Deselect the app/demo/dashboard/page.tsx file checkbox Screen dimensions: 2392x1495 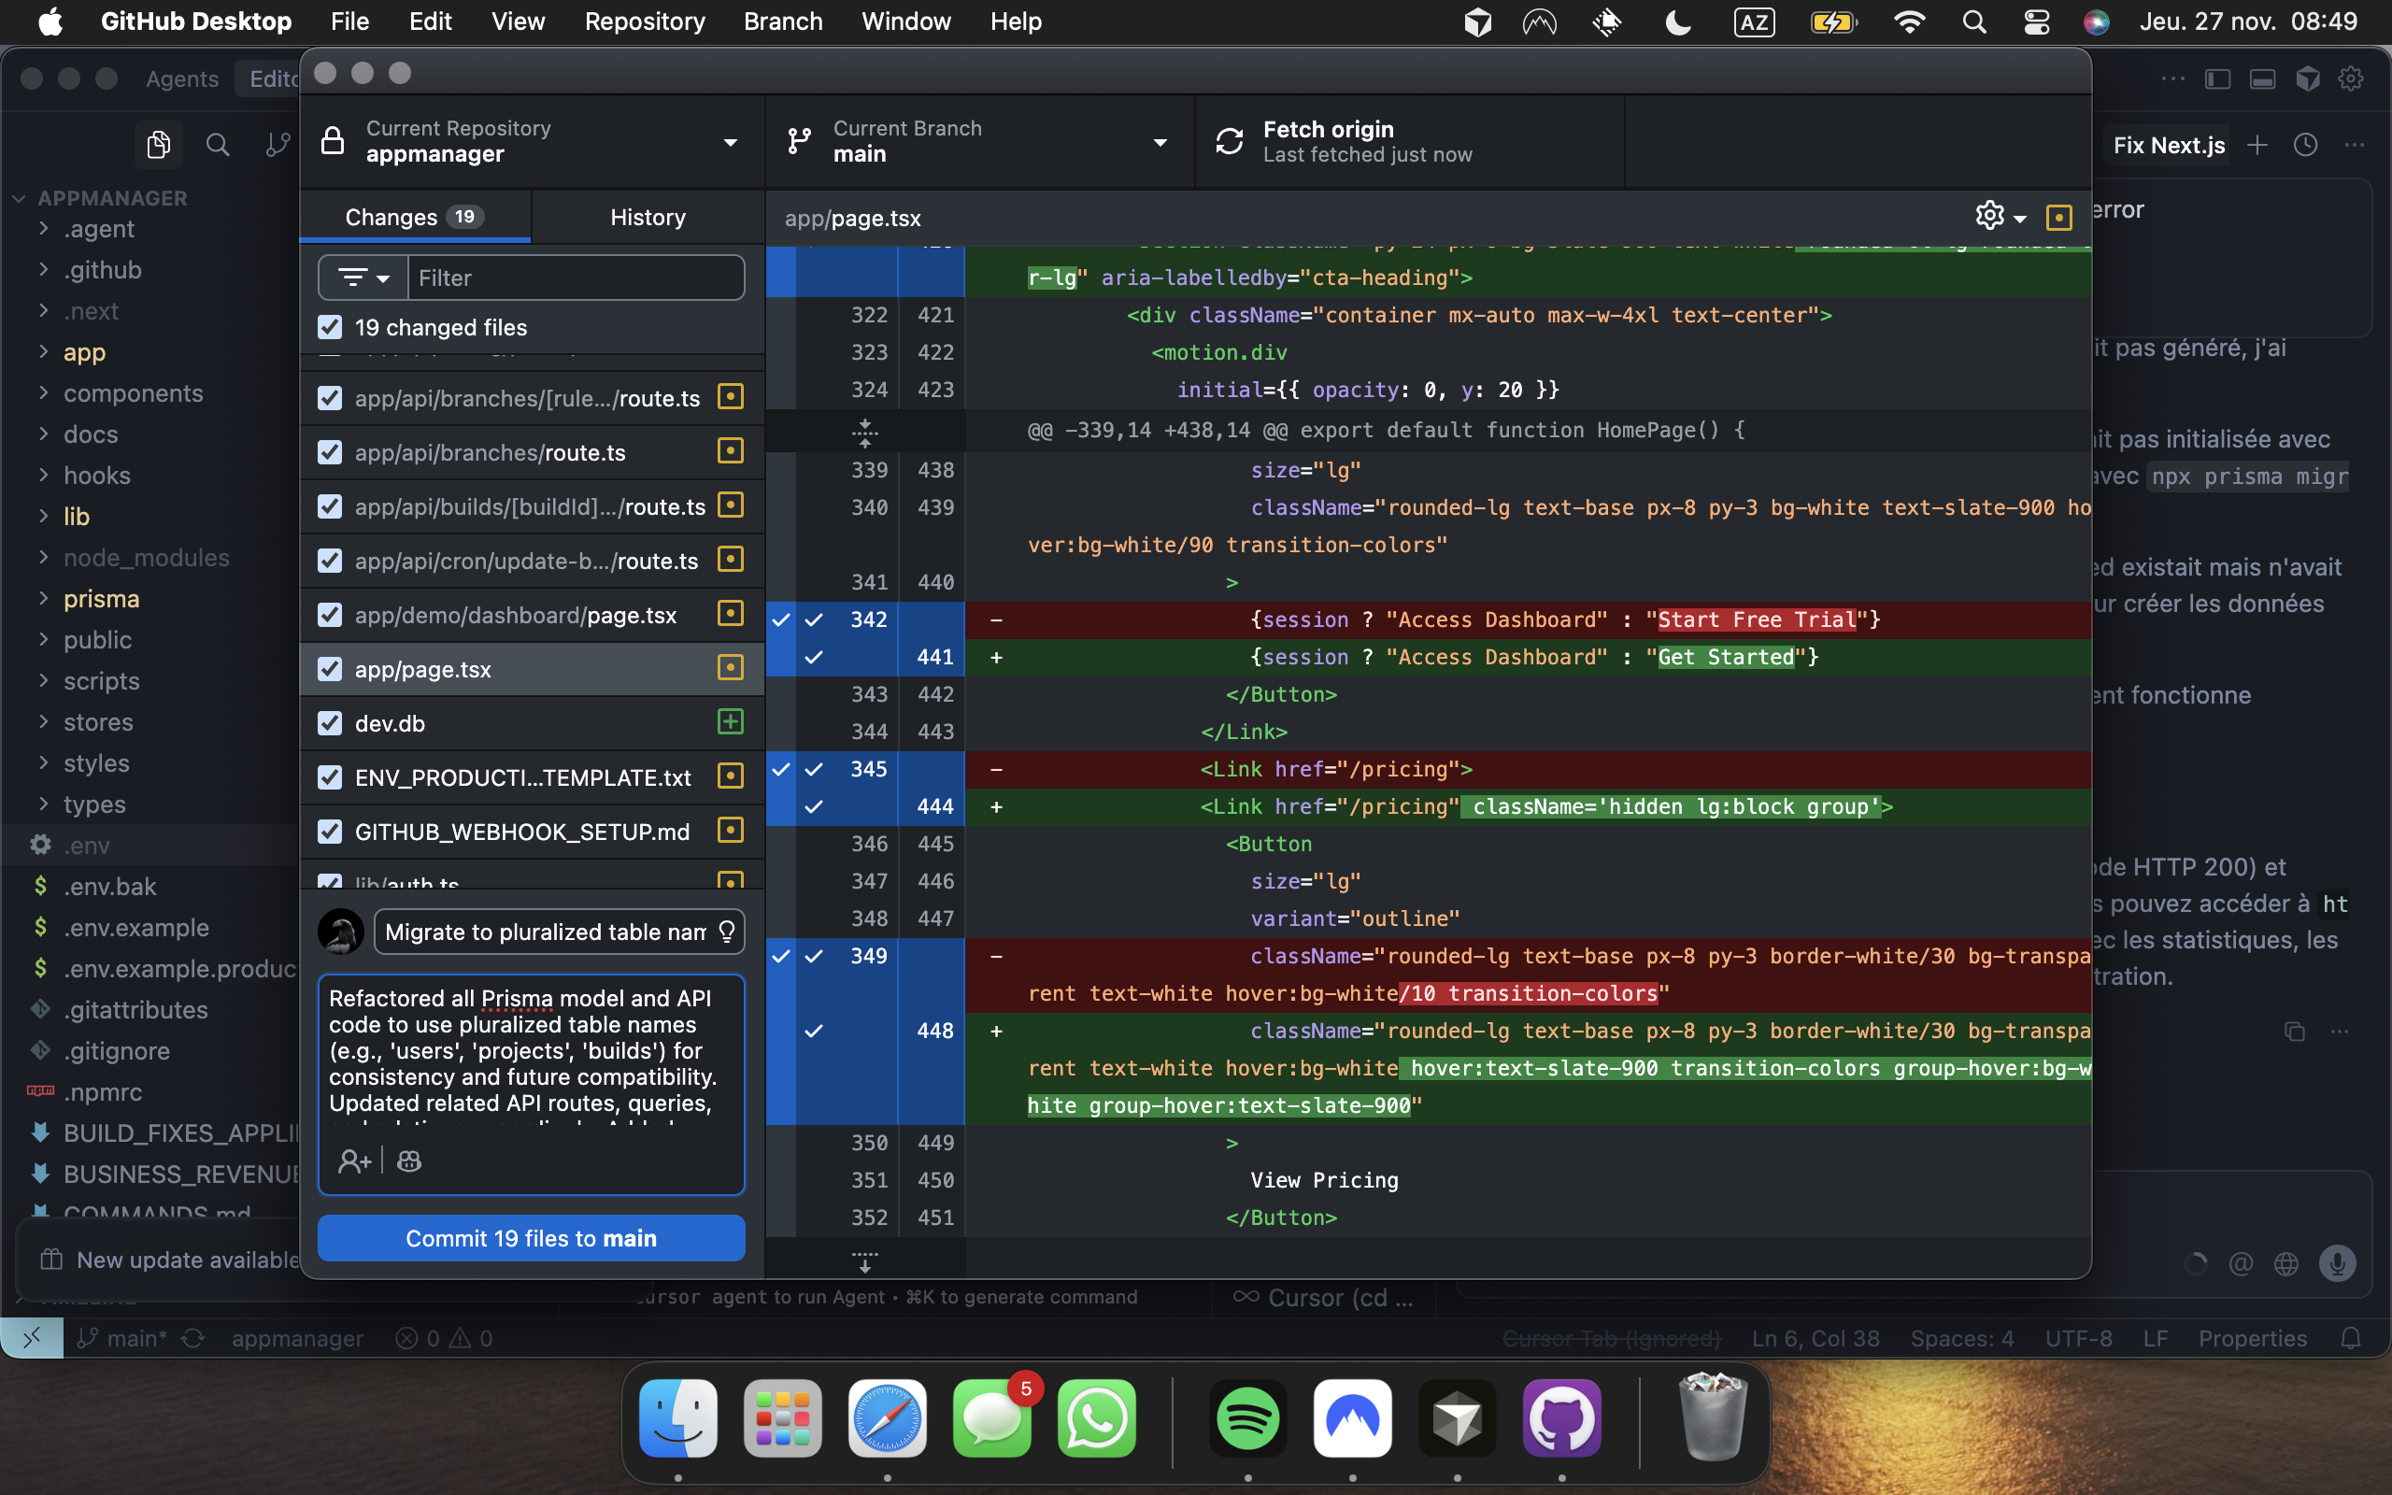(x=329, y=614)
